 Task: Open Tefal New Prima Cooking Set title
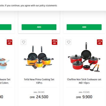pyautogui.click(x=39, y=81)
